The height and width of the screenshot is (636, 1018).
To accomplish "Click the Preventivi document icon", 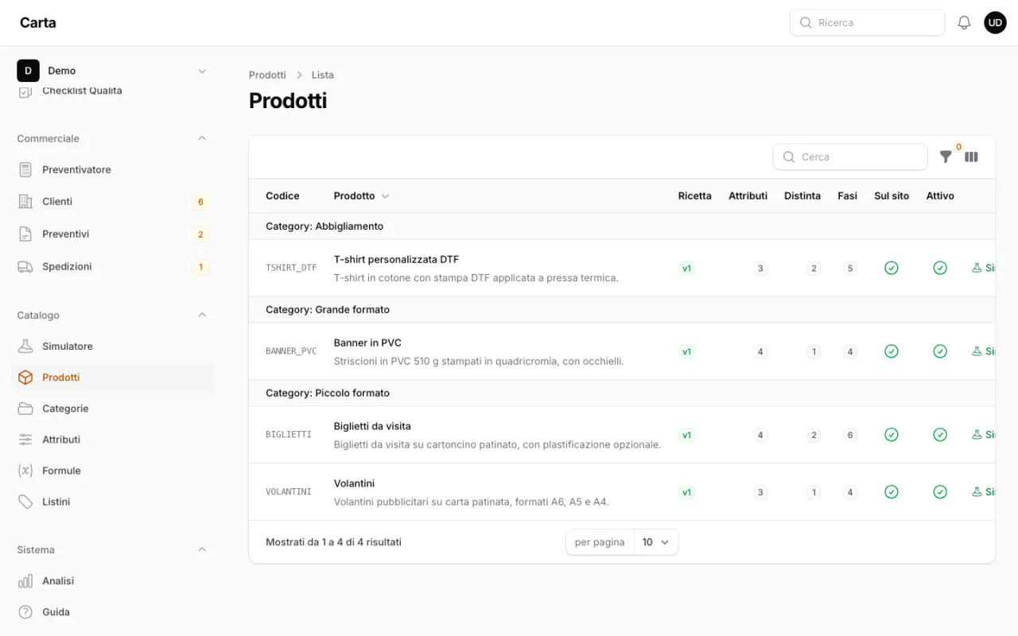I will pyautogui.click(x=25, y=235).
